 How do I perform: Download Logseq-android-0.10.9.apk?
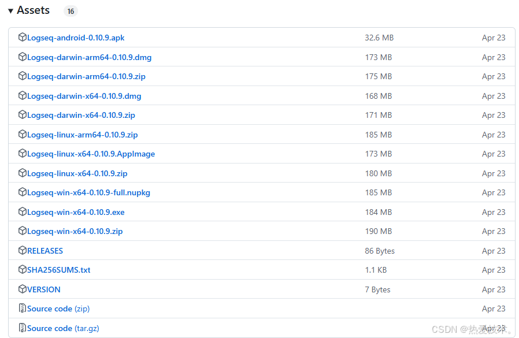tap(76, 38)
